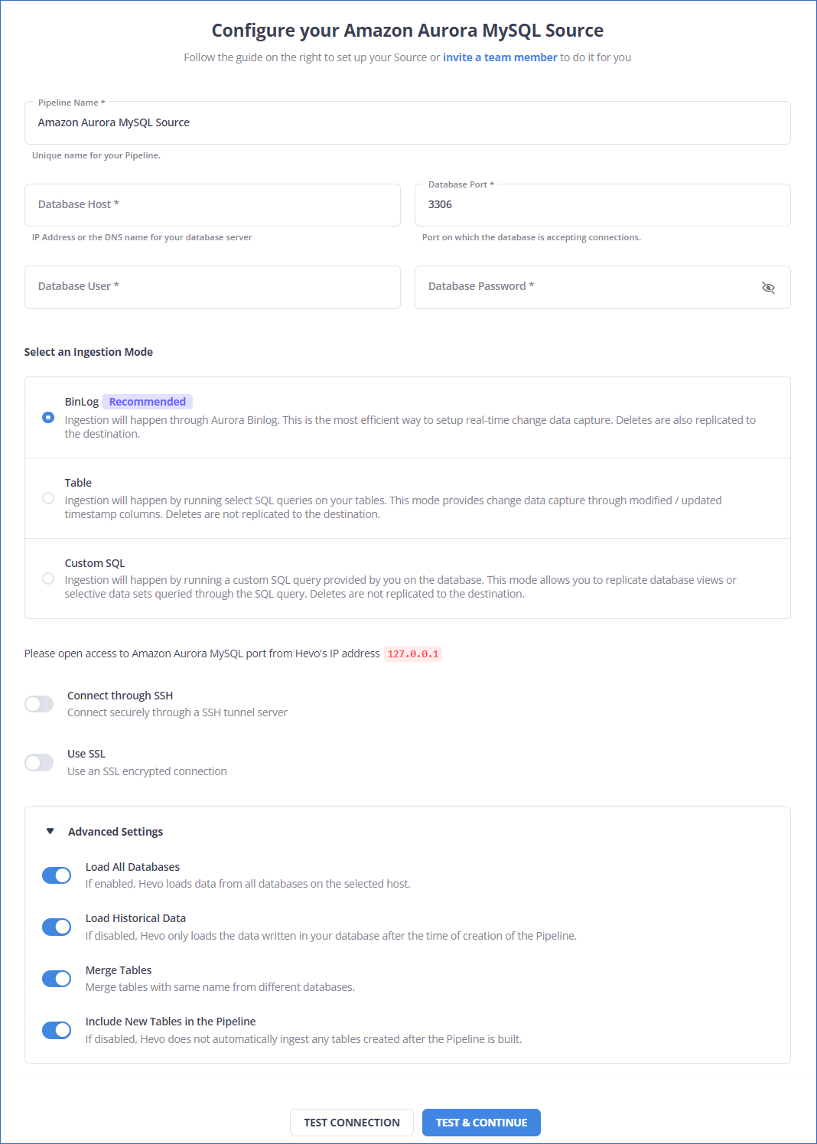Disable Load Historical Data

57,927
